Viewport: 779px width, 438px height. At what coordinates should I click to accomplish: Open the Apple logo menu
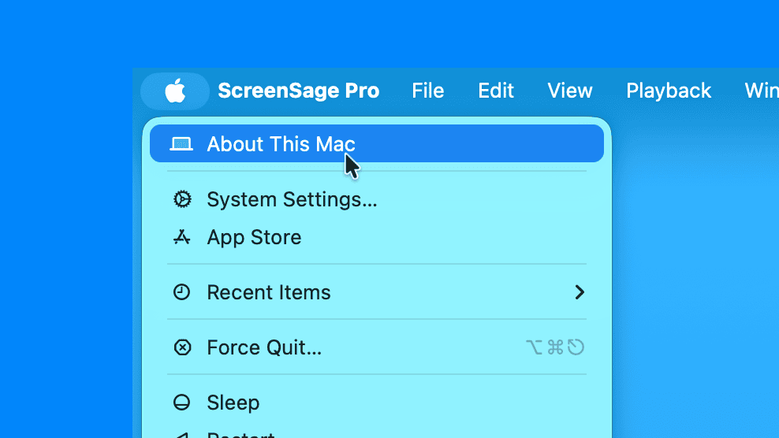click(x=175, y=91)
